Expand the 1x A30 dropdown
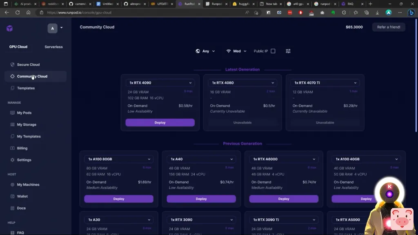The width and height of the screenshot is (418, 235). tap(119, 219)
